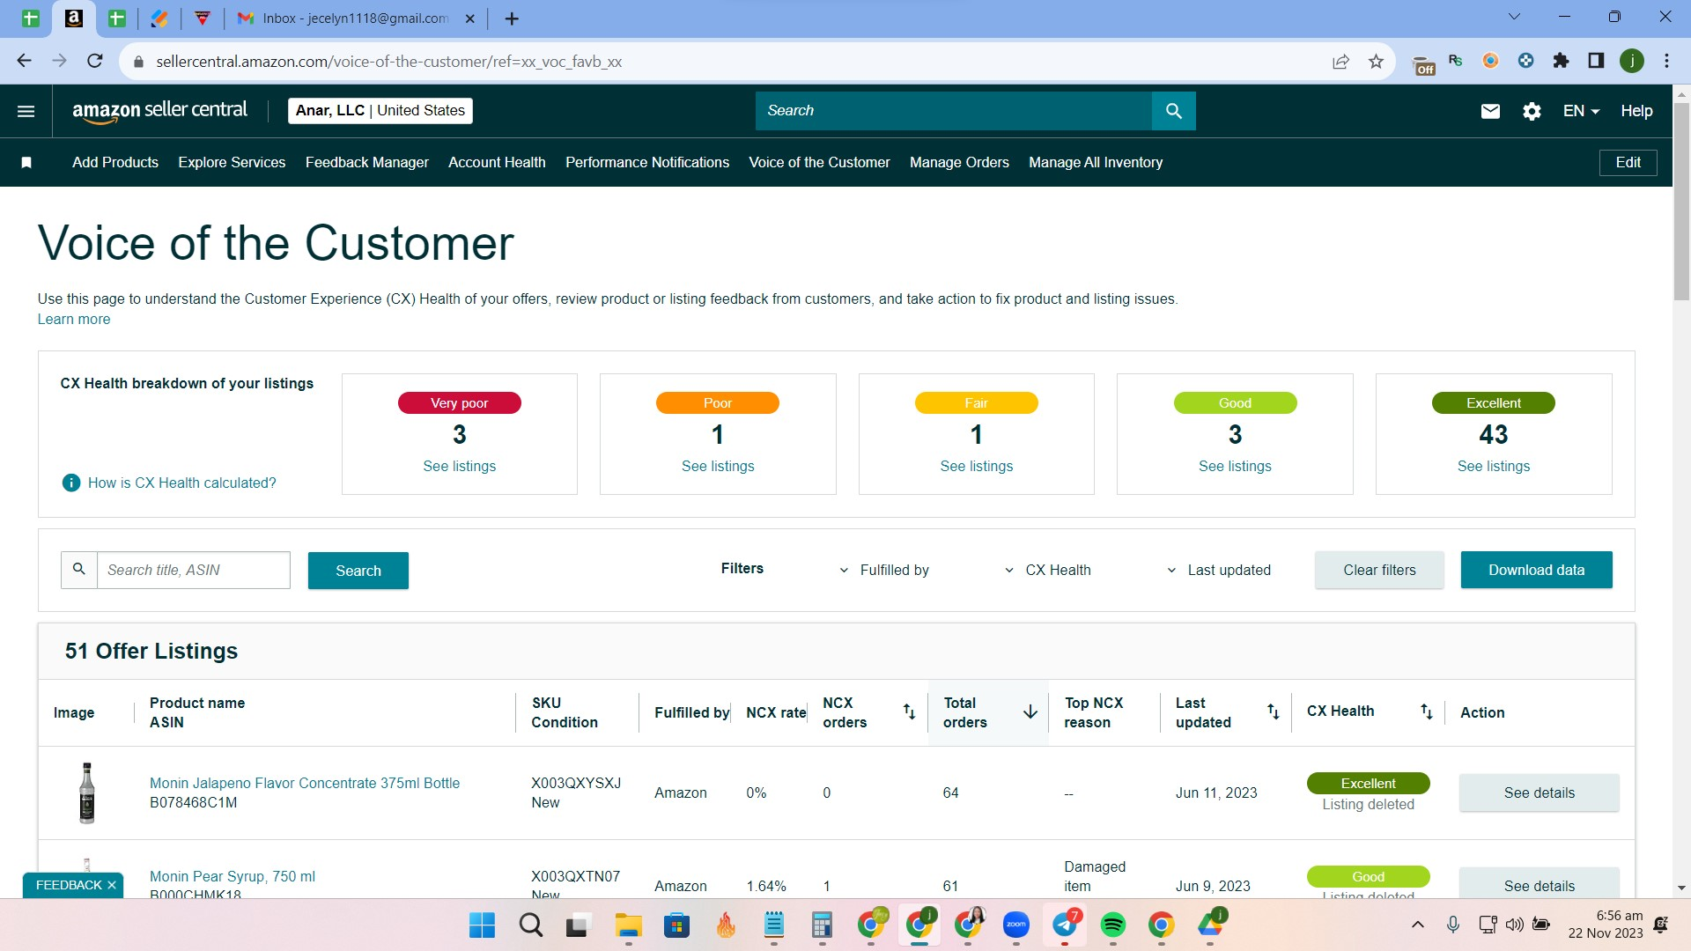Open File Explorer from the taskbar
The image size is (1691, 951).
628,925
